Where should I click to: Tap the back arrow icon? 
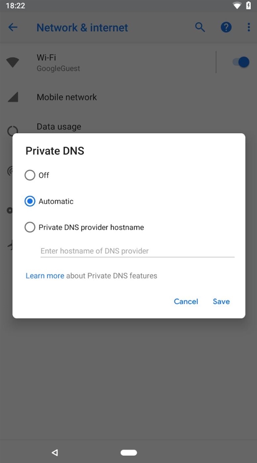(13, 27)
